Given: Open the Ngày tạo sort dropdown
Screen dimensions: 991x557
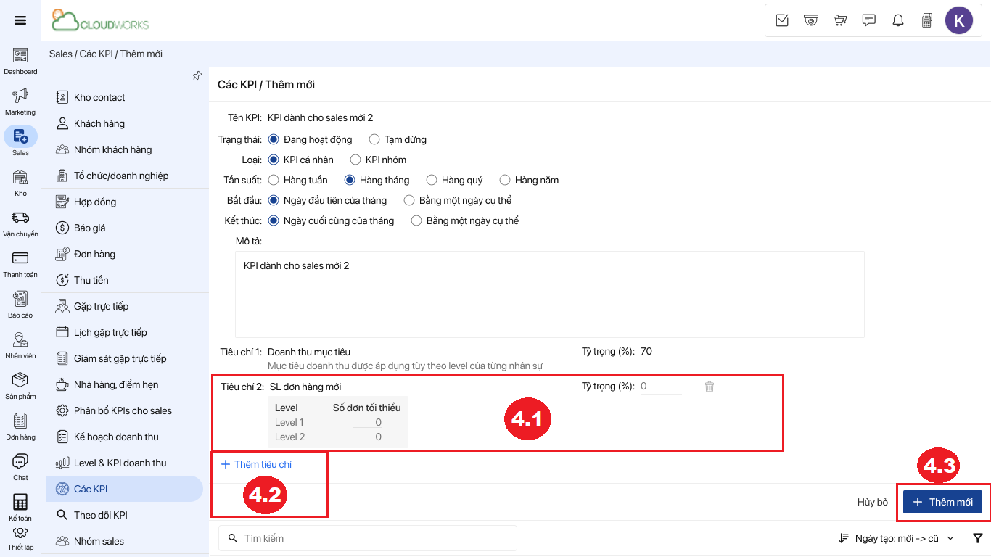Looking at the screenshot, I should pyautogui.click(x=897, y=538).
